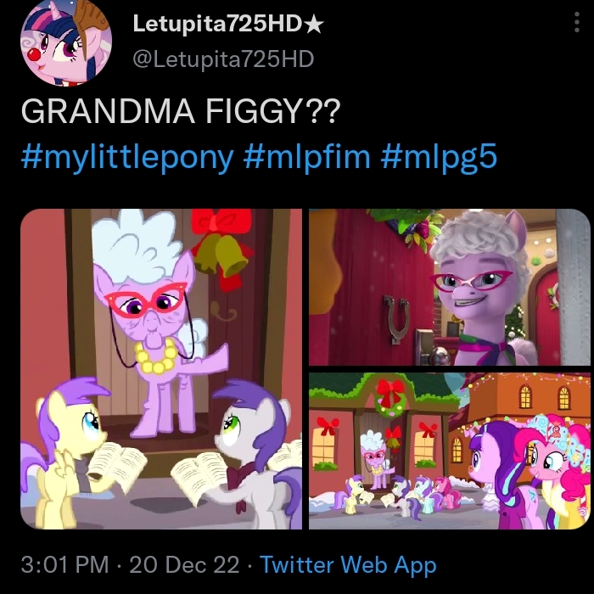The image size is (594, 594).
Task: Click the GRANDMA FIGGY?? tweet text
Action: 181,111
